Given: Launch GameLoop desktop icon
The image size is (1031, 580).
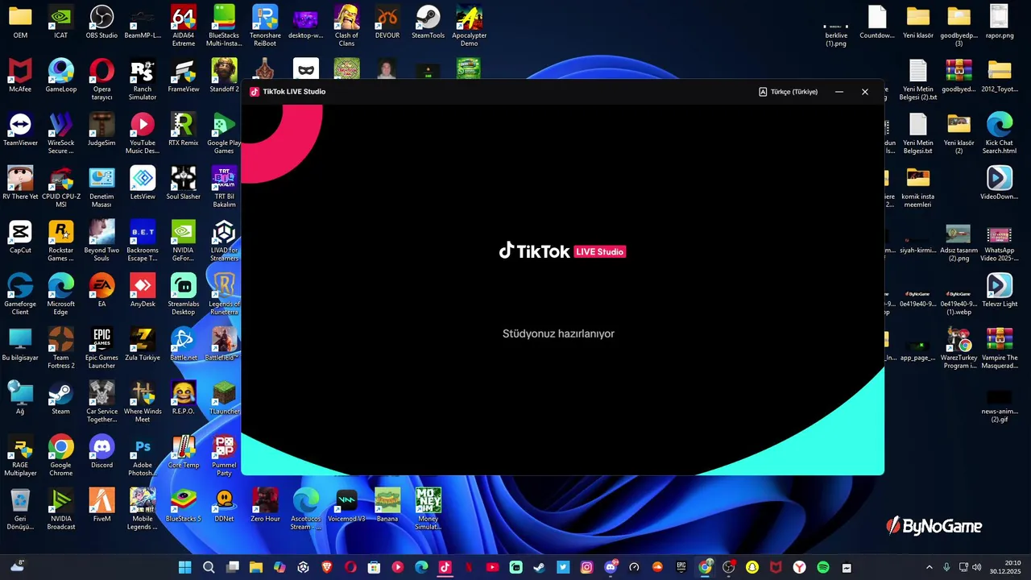Looking at the screenshot, I should [x=61, y=76].
